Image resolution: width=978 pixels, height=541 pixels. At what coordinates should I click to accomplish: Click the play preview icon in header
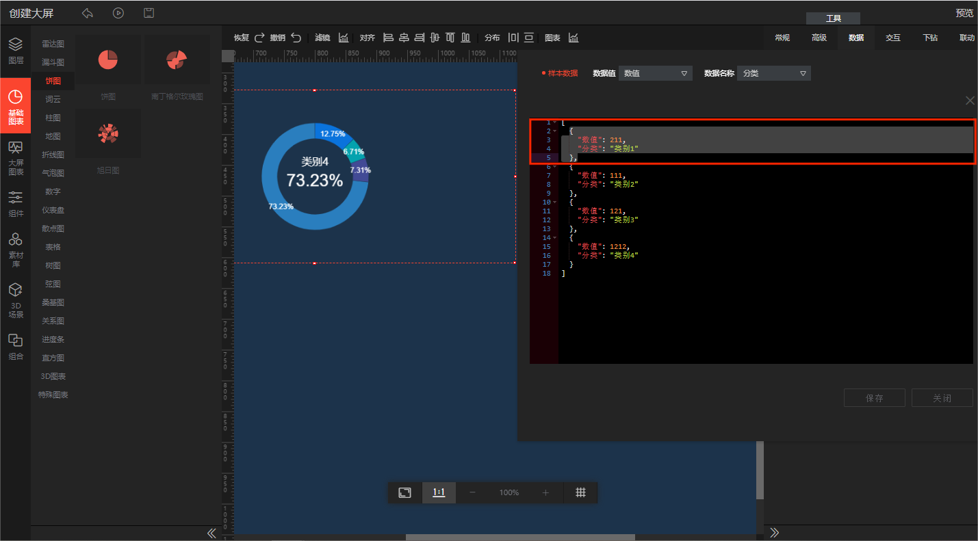click(x=118, y=13)
